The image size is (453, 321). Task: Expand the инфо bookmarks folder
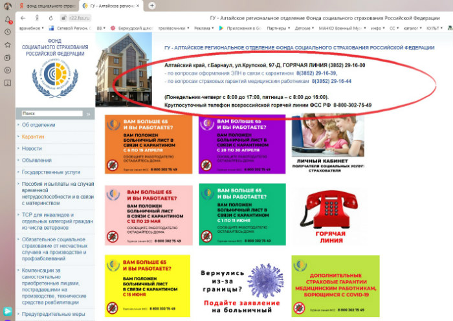[x=378, y=28]
